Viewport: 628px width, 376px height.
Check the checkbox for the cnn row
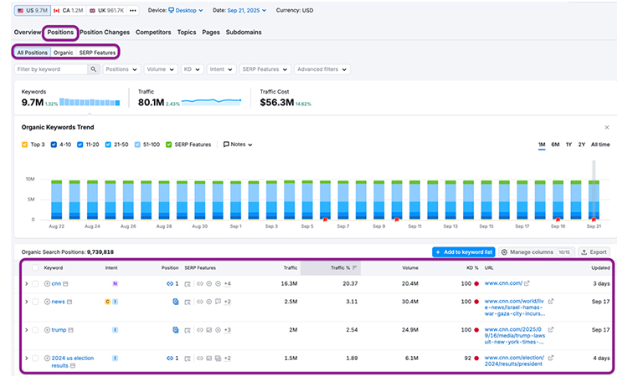click(x=35, y=284)
